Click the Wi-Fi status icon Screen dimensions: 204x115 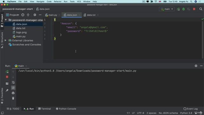point(156,2)
